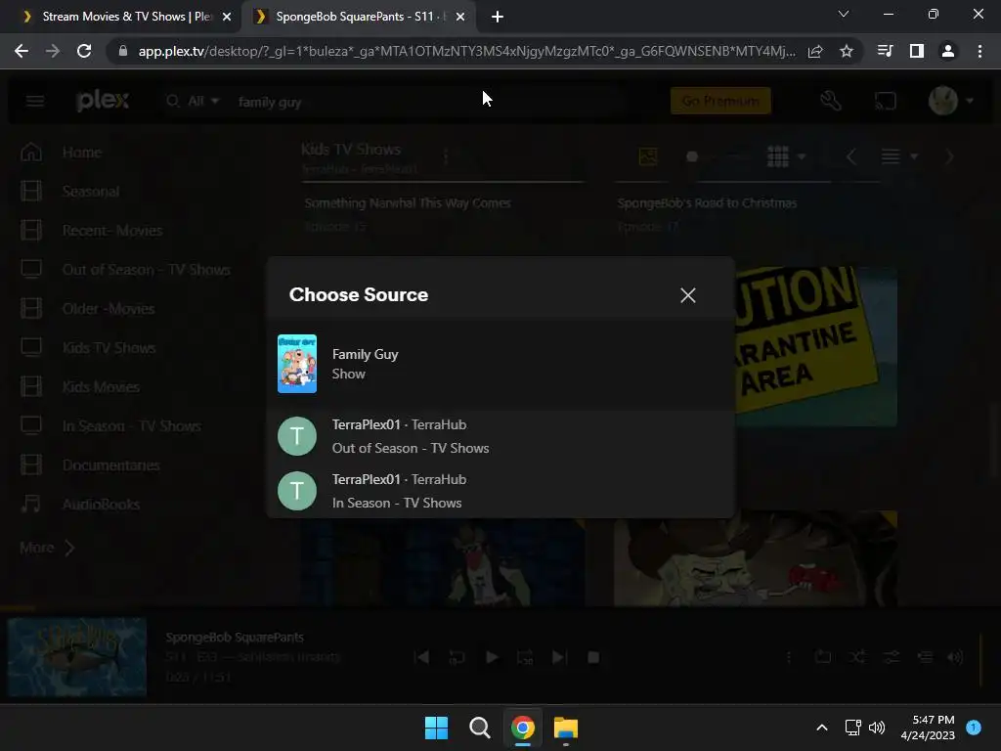Image resolution: width=1001 pixels, height=751 pixels.
Task: Click the Family Guy poster thumbnail
Action: [297, 364]
